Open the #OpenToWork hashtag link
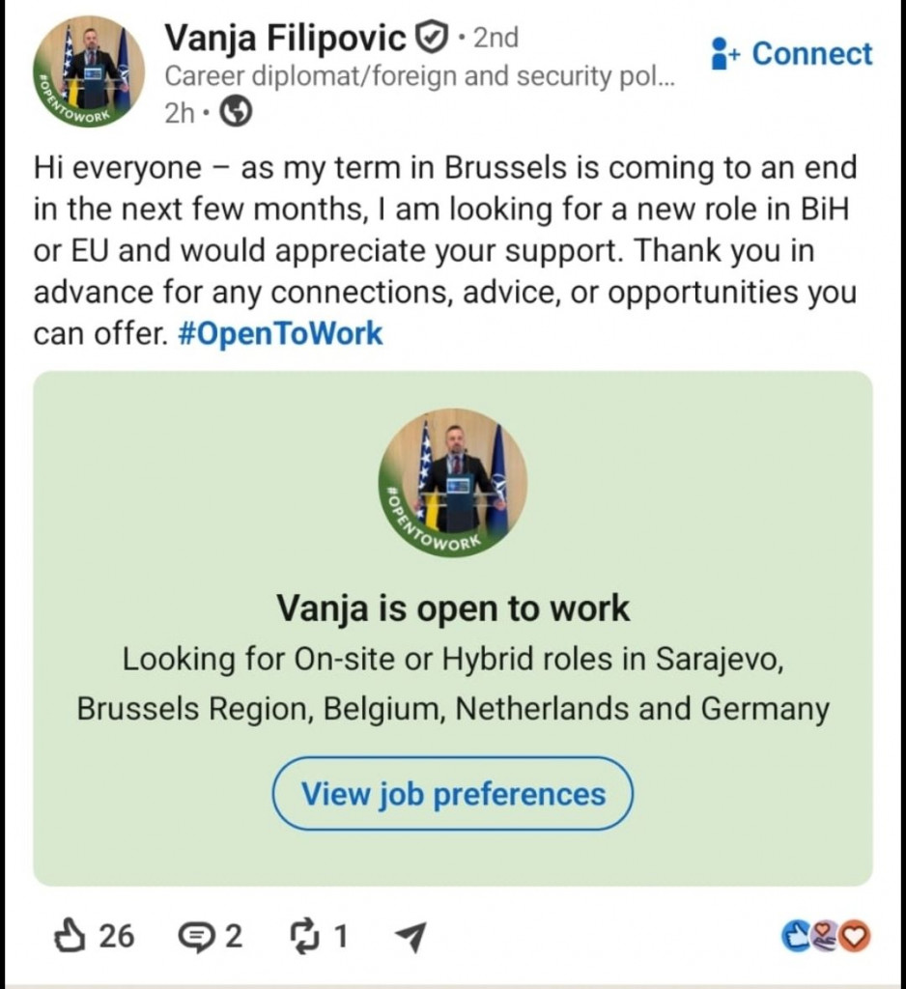 [x=281, y=333]
